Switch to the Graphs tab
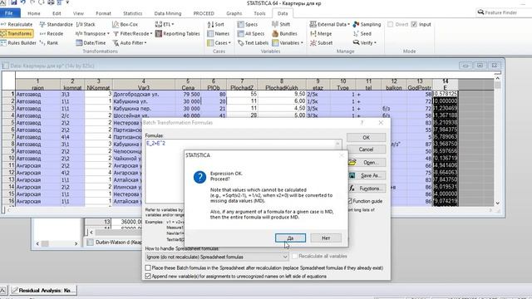532x299 pixels. (x=234, y=13)
